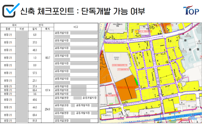Select the 1.0 area cell
The height and width of the screenshot is (125, 202).
click(x=35, y=58)
